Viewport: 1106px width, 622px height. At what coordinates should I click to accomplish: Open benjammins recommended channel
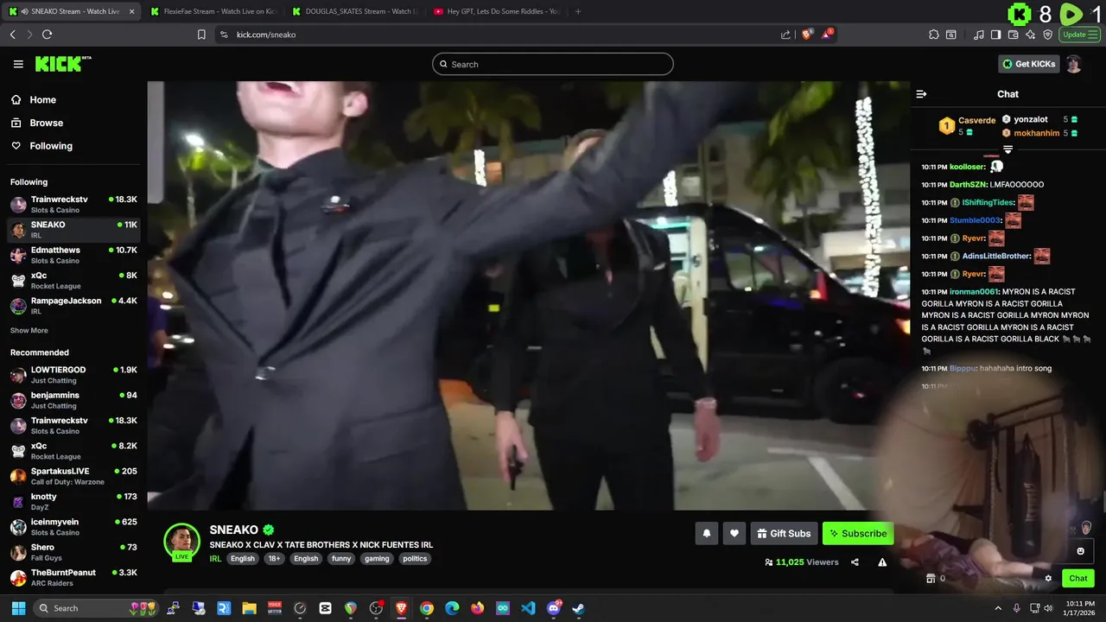click(x=73, y=400)
